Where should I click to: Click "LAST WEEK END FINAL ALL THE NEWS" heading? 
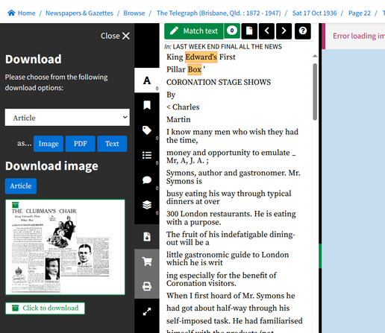pyautogui.click(x=228, y=47)
